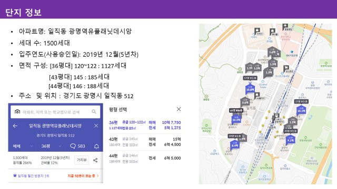Enable alerts via the bell icon
337x189 pixels.
[96, 146]
